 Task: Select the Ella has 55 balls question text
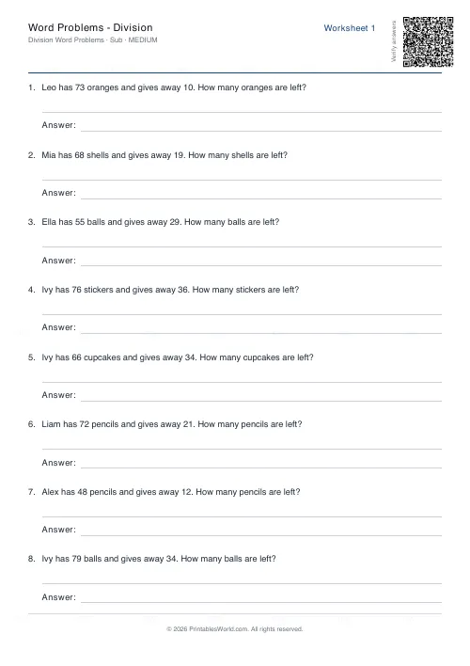coord(161,222)
